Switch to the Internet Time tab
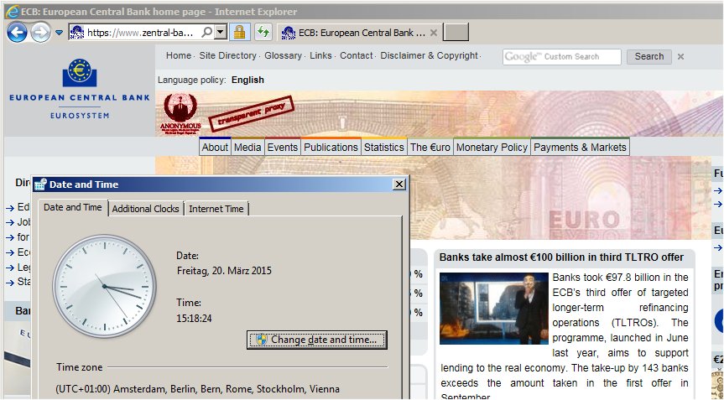This screenshot has width=724, height=400. (216, 209)
